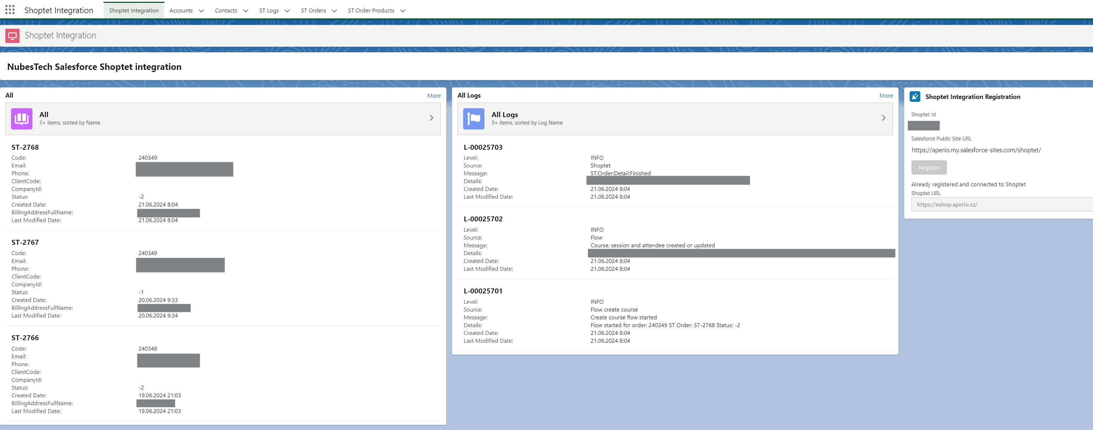Click the Register button
The height and width of the screenshot is (430, 1093).
click(929, 168)
